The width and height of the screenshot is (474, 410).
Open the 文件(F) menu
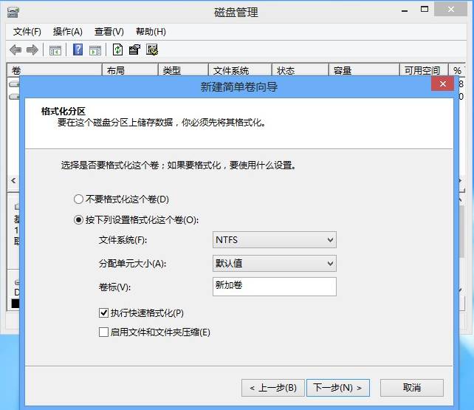[x=27, y=32]
